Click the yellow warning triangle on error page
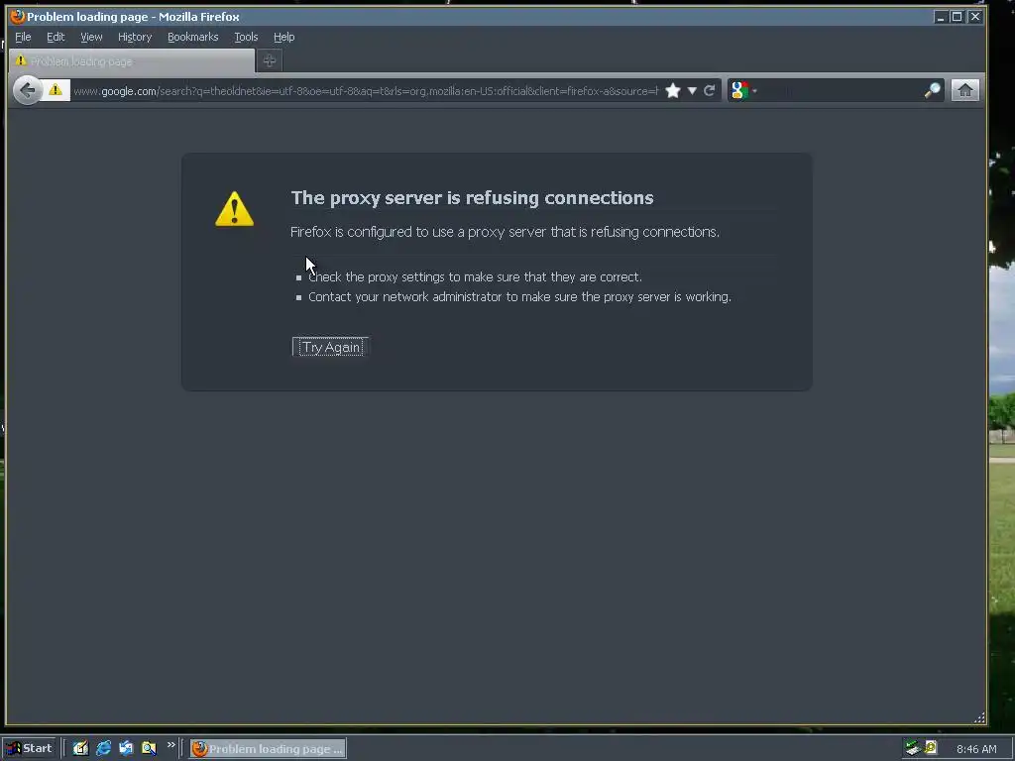 234,209
